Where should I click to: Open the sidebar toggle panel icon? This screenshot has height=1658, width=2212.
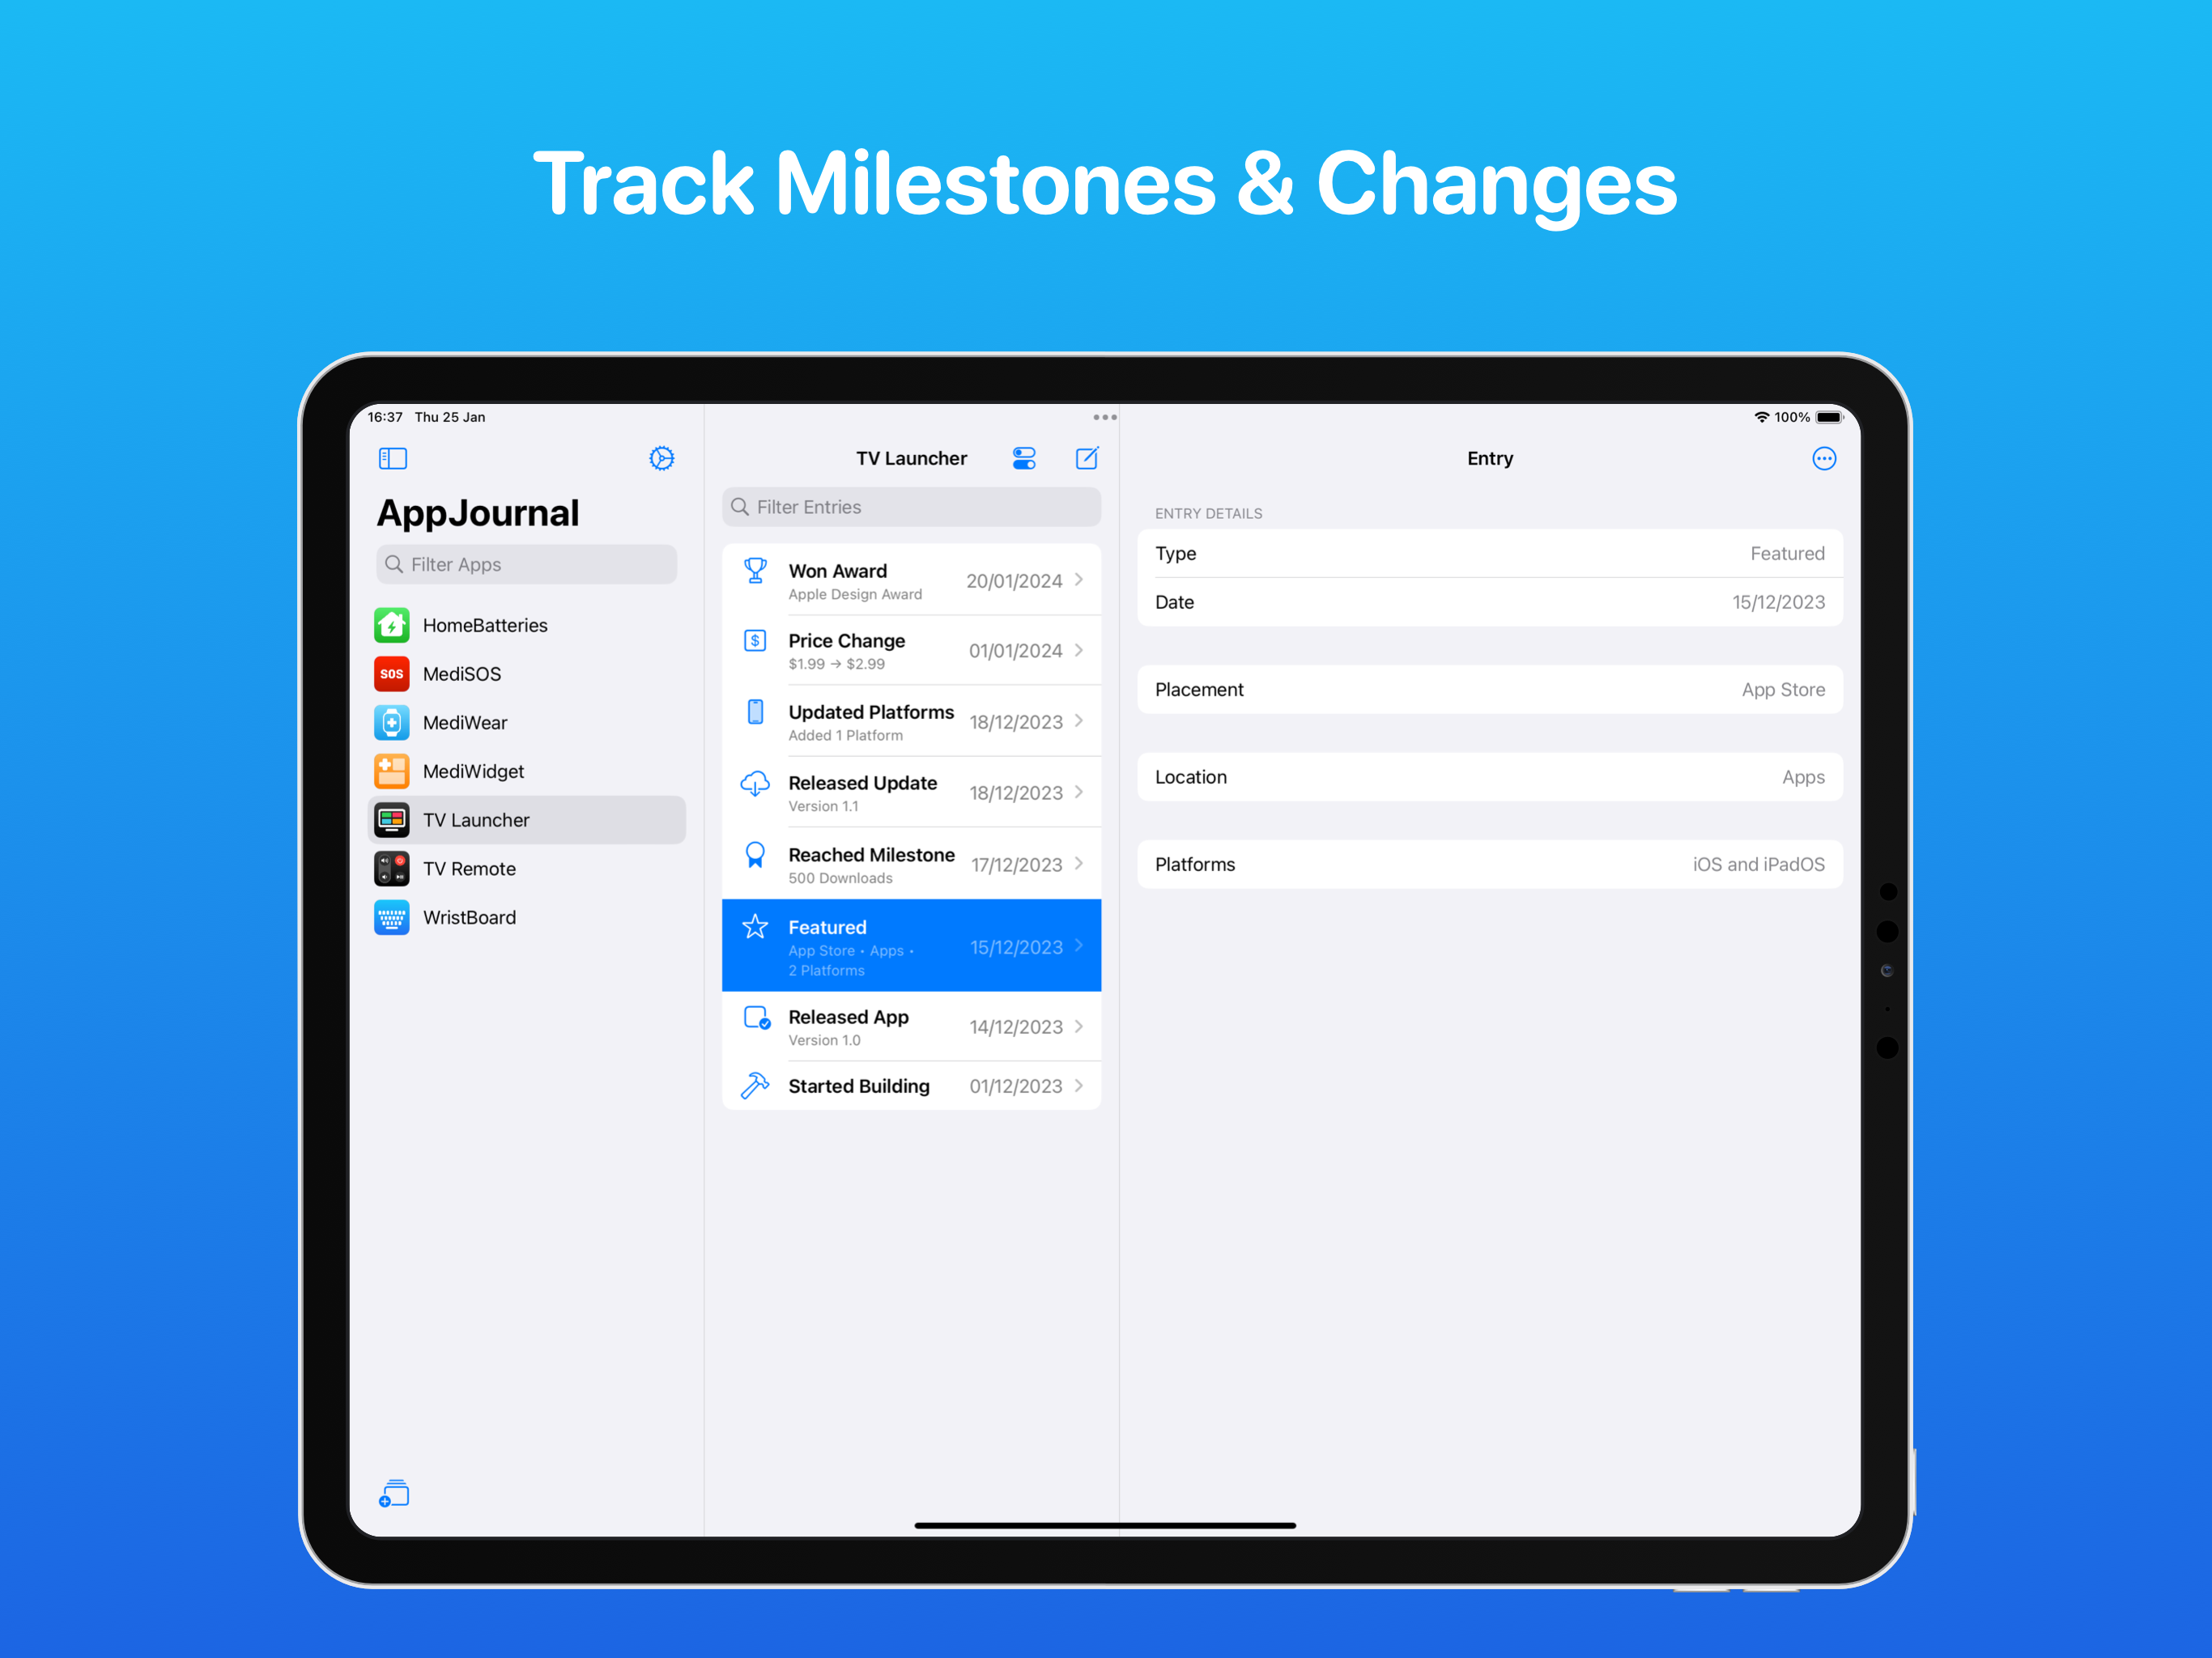click(389, 457)
